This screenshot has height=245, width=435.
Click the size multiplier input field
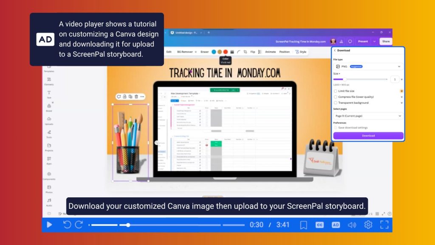(395, 79)
